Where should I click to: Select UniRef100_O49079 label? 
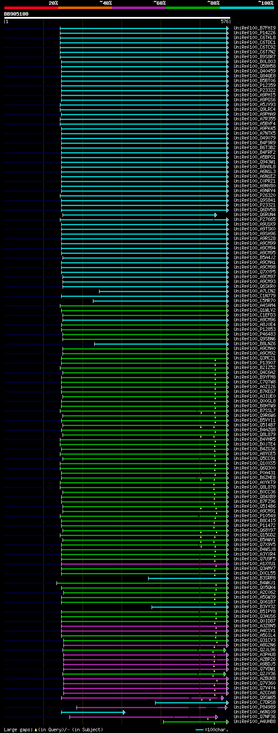tap(255, 138)
